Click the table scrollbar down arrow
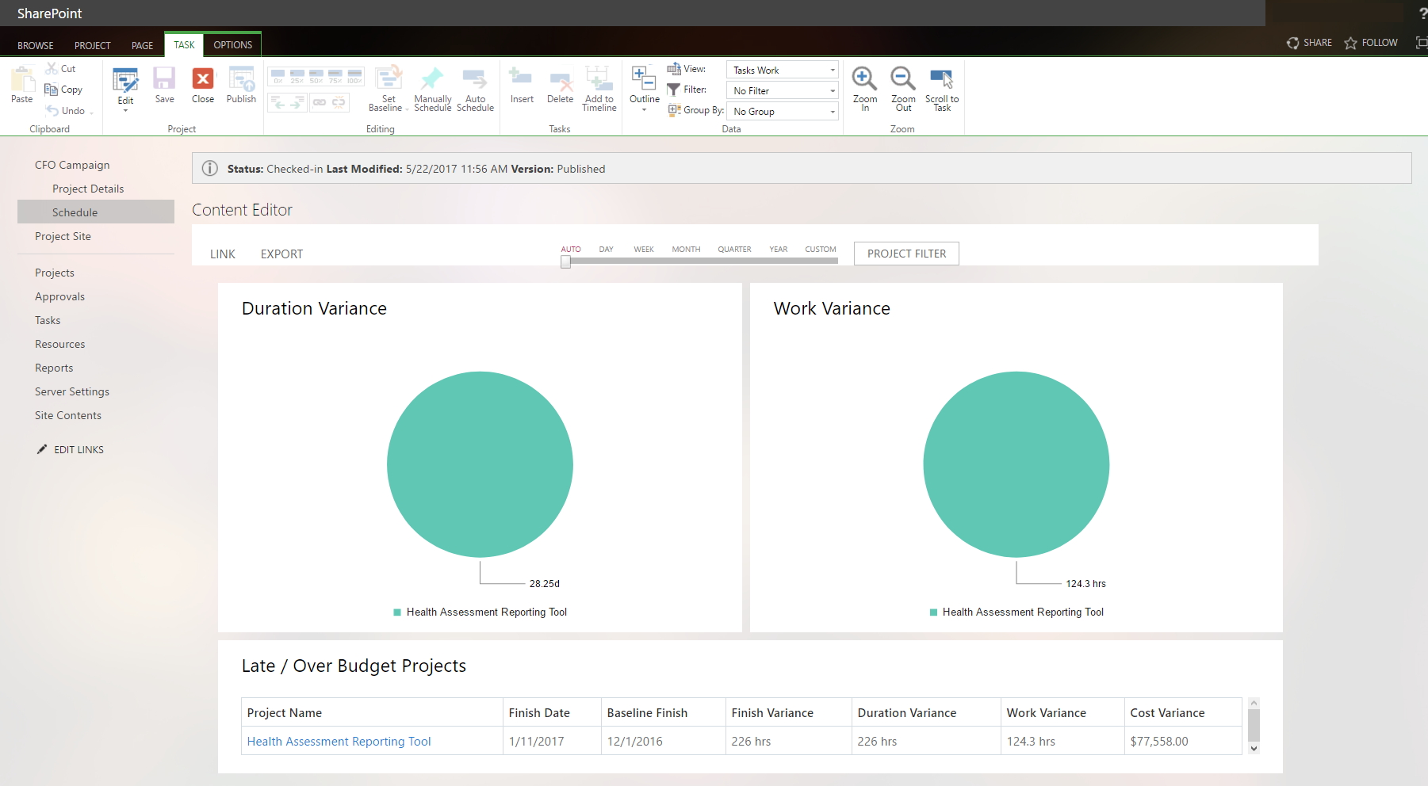 [1254, 748]
